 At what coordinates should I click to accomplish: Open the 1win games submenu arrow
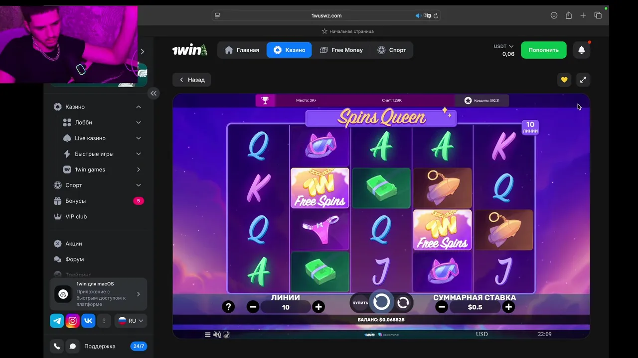coord(139,170)
